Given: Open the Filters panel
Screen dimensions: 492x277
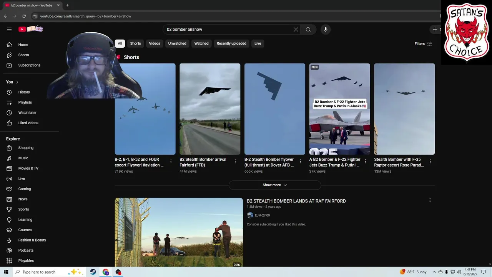Looking at the screenshot, I should (x=423, y=43).
